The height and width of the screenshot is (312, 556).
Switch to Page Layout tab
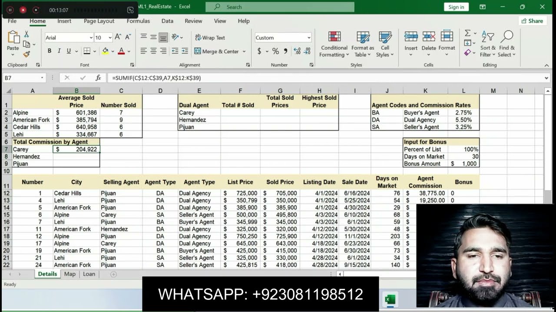pyautogui.click(x=99, y=21)
